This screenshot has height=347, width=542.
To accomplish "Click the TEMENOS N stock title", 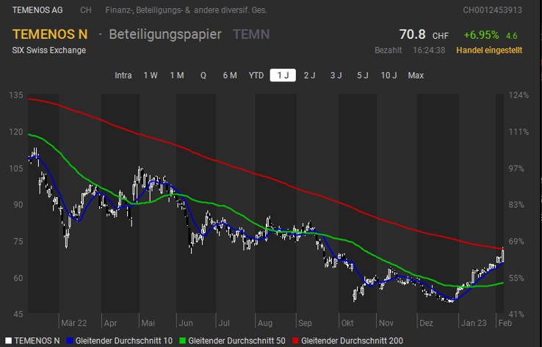I will tap(50, 34).
